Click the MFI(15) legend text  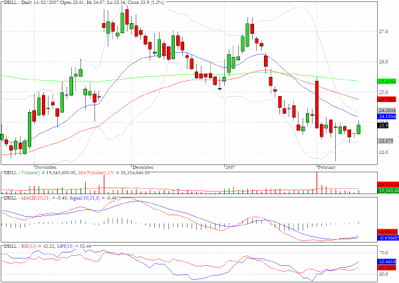pos(65,246)
